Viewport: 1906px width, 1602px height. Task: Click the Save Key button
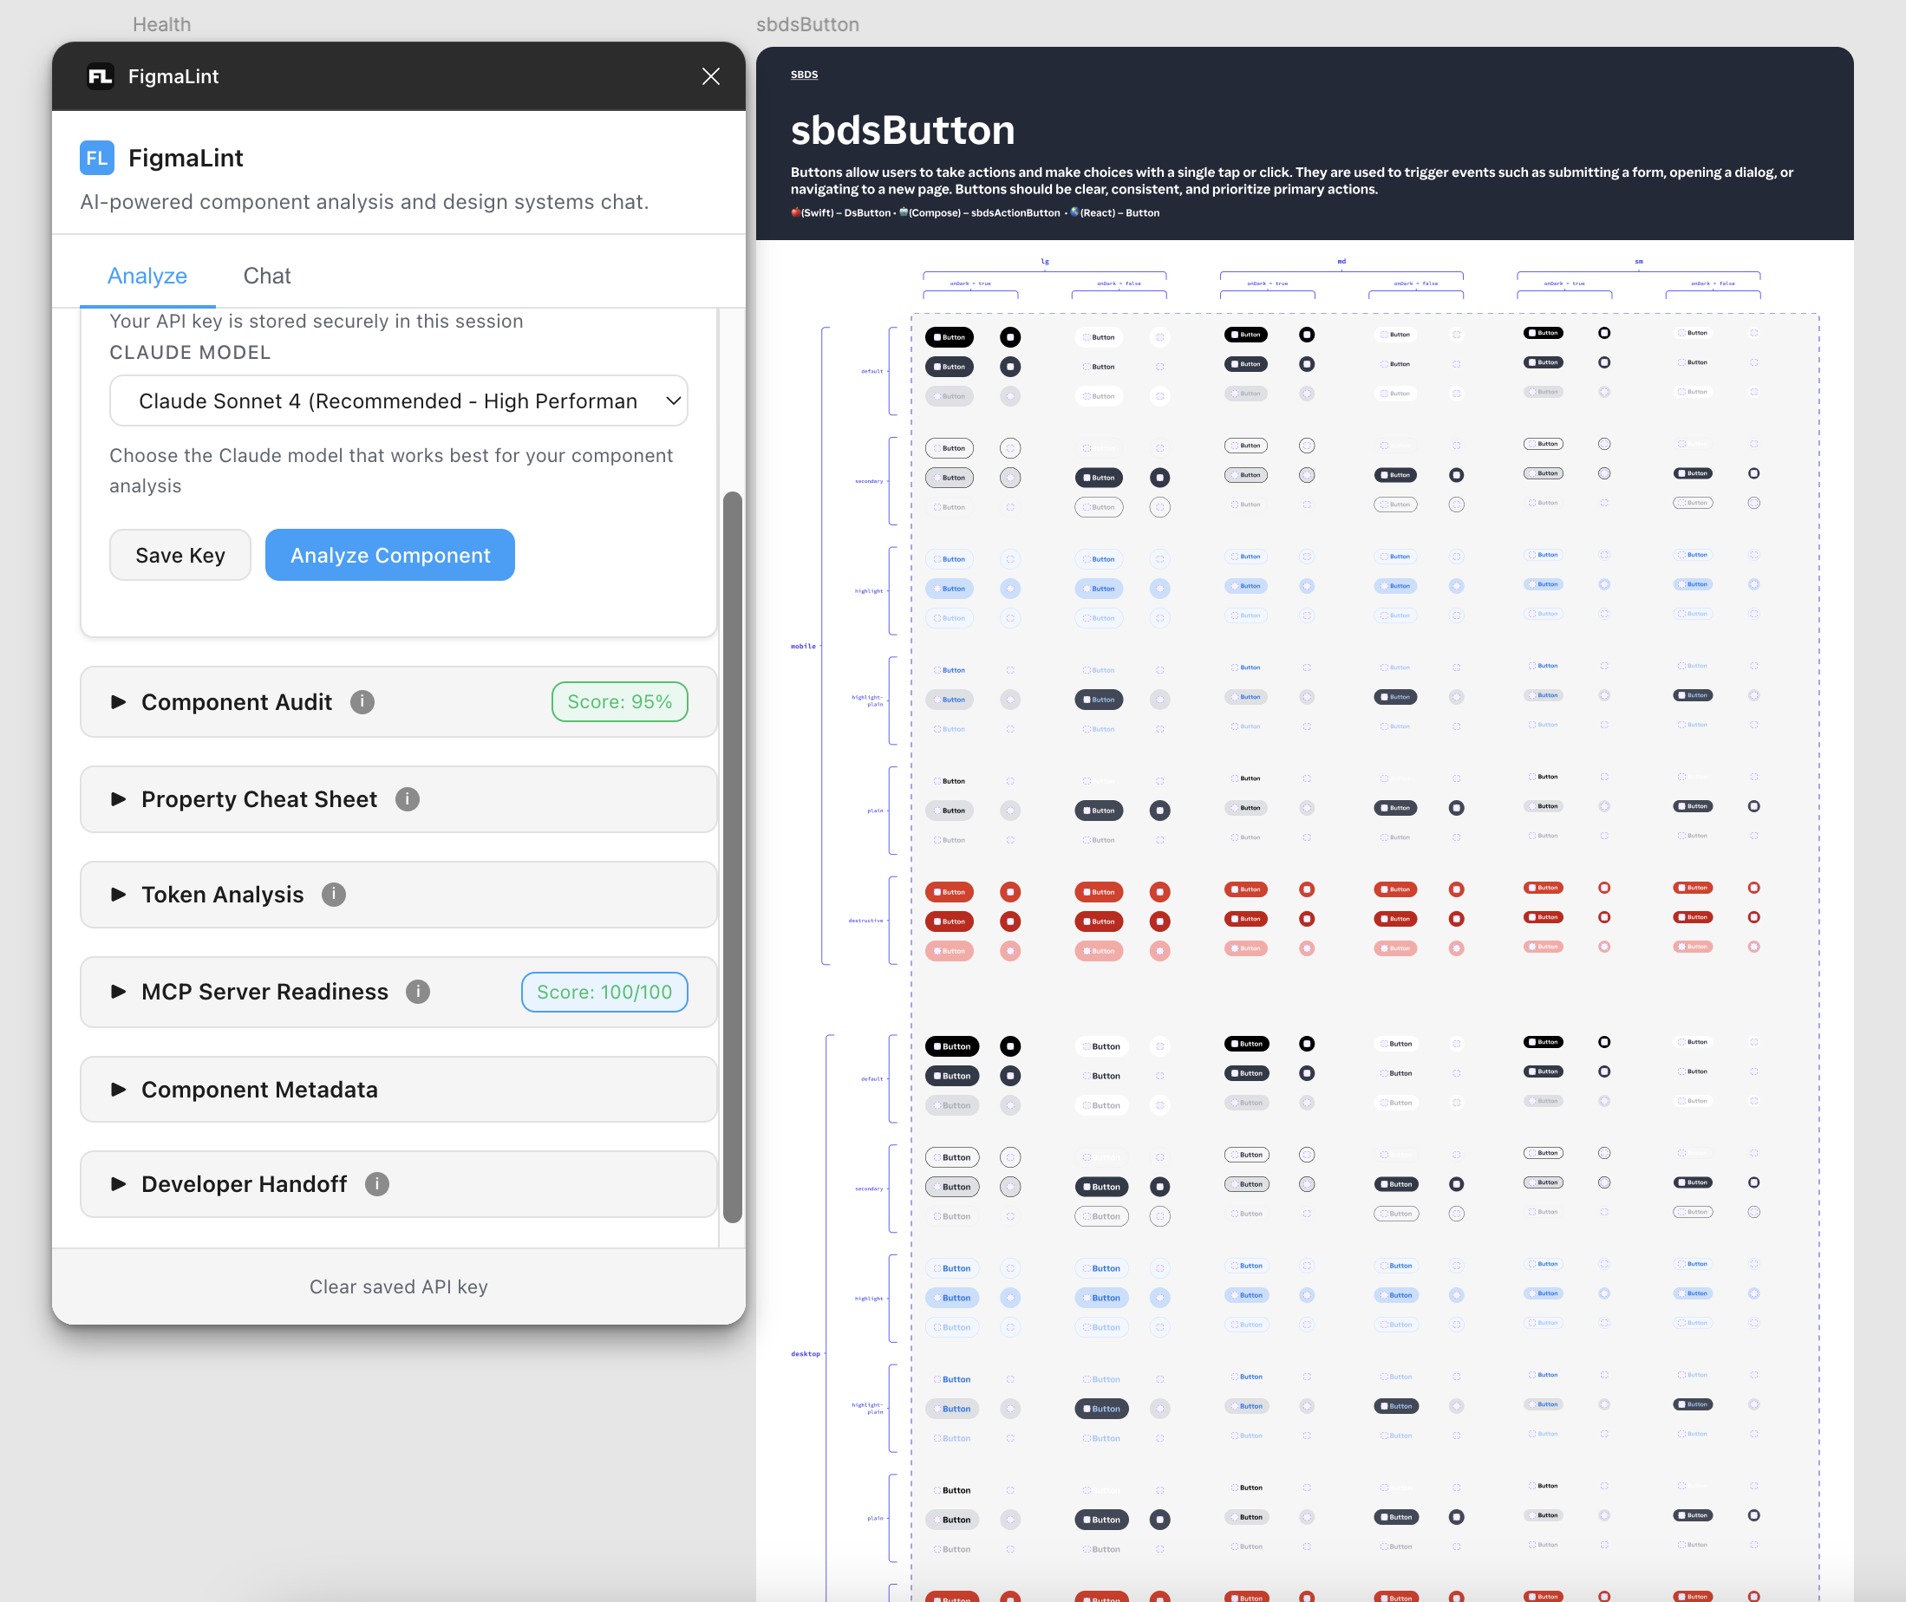[x=180, y=555]
